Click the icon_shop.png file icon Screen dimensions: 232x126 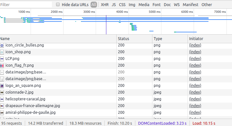(2, 52)
